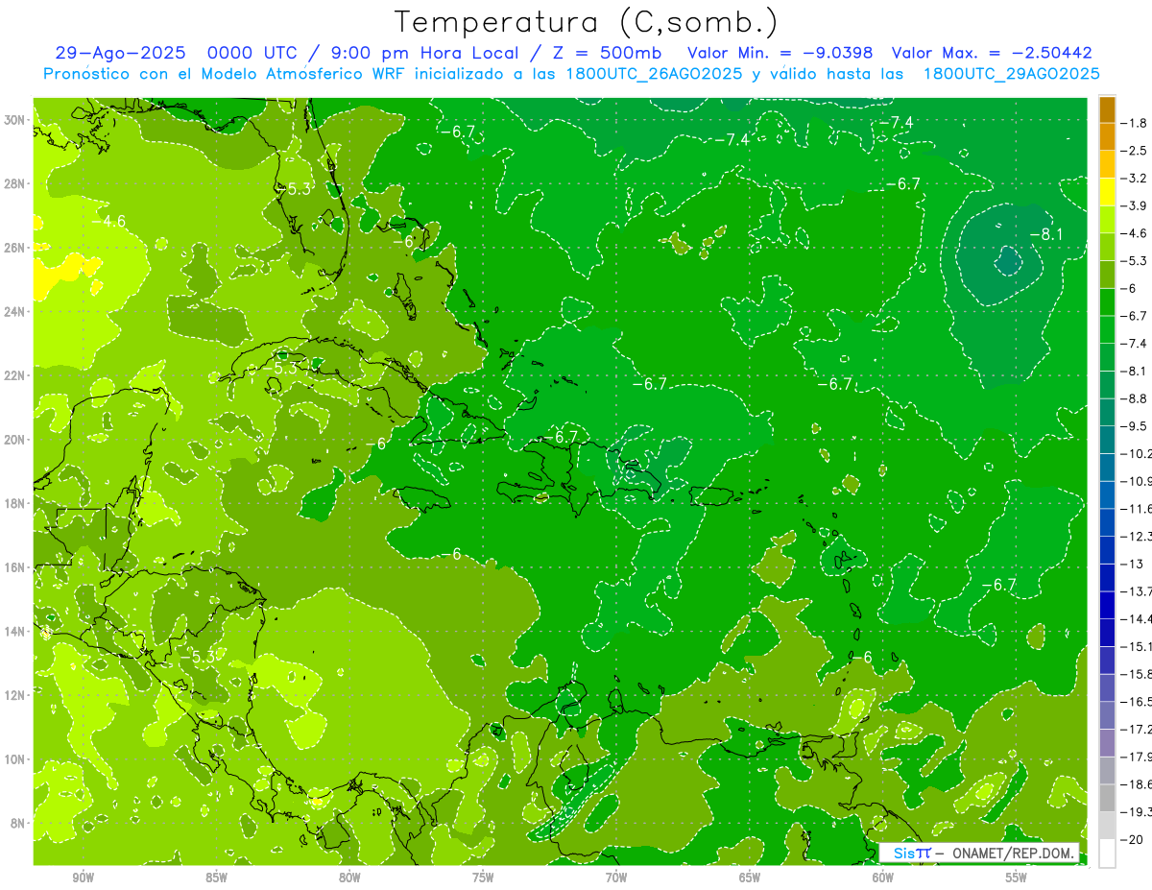The width and height of the screenshot is (1152, 890).
Task: Click the 65W longitude axis label
Action: (750, 878)
